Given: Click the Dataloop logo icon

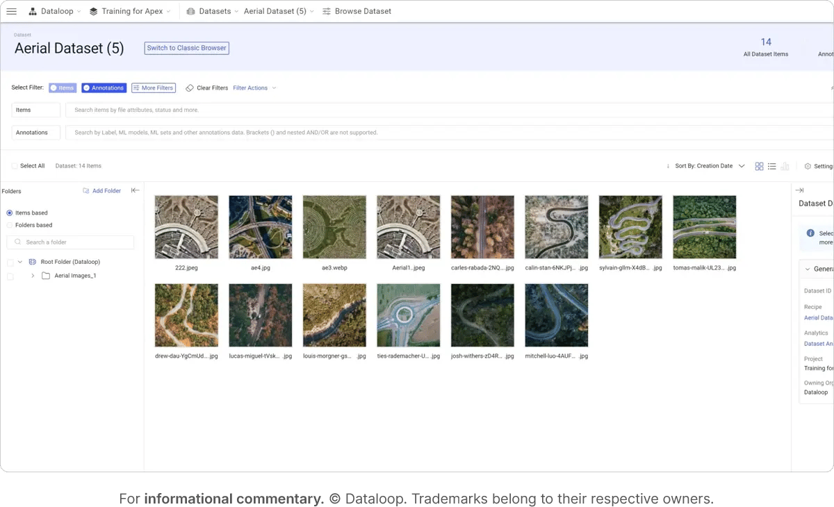Looking at the screenshot, I should 33,11.
